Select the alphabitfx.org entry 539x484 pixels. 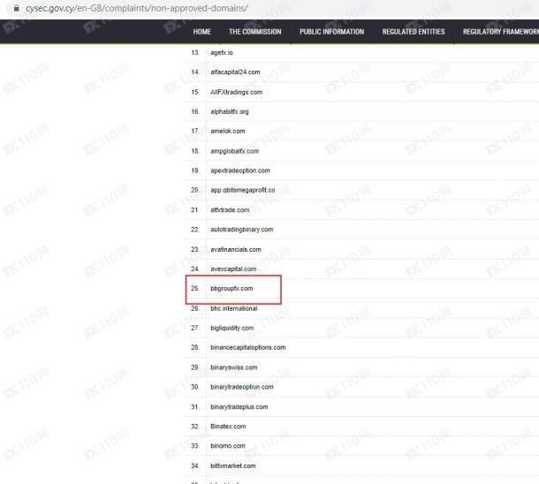point(230,111)
